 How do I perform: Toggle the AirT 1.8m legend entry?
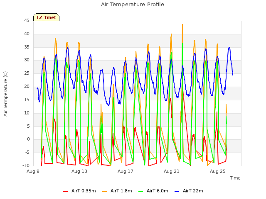pyautogui.click(x=117, y=191)
